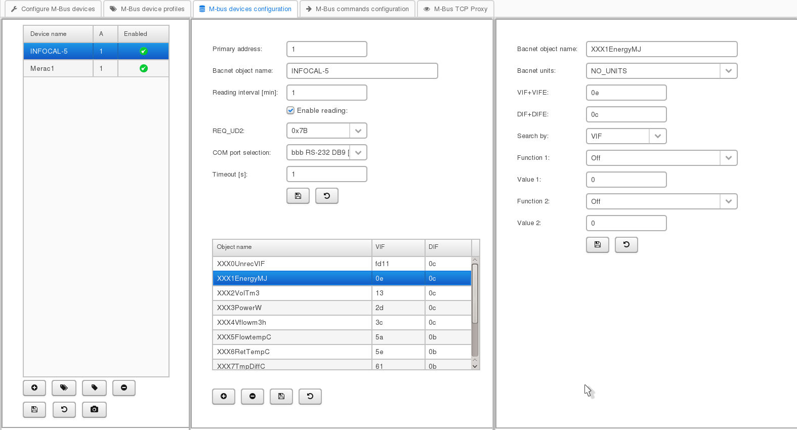This screenshot has height=430, width=797.
Task: Expand the Bacnet units dropdown
Action: 728,71
